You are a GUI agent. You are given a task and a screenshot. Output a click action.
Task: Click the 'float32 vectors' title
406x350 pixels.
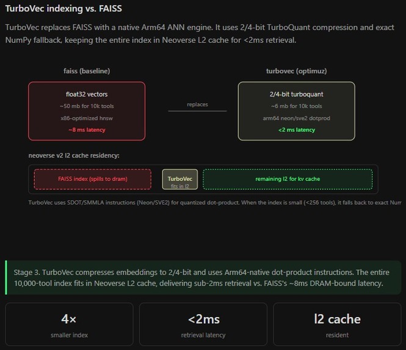coord(87,94)
